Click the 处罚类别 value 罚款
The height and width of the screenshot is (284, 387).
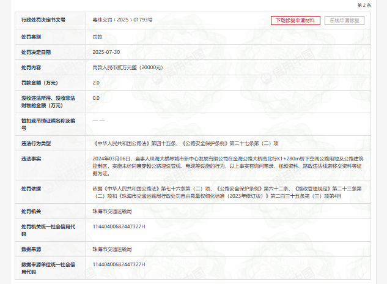(98, 37)
